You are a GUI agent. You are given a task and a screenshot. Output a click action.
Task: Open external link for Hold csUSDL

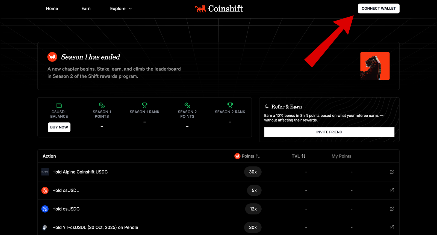point(392,190)
